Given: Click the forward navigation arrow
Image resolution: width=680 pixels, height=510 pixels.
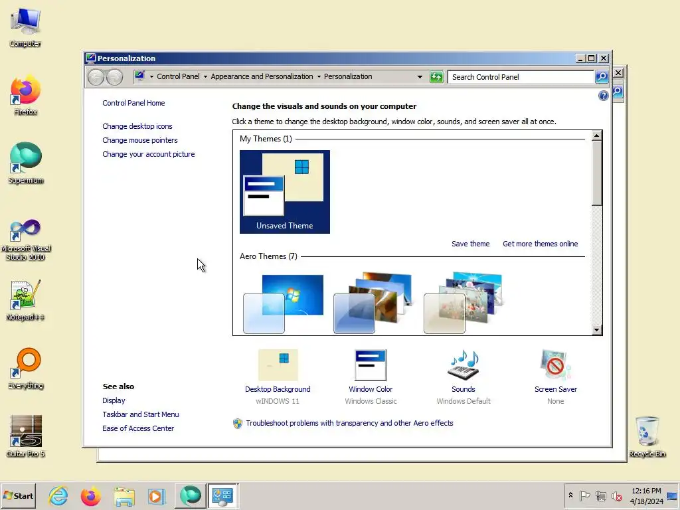Looking at the screenshot, I should 114,77.
